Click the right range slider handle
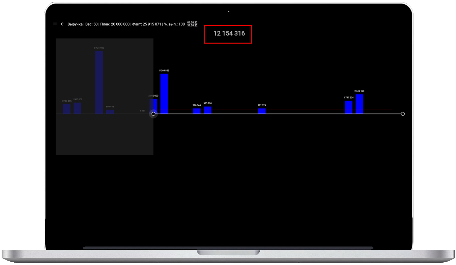This screenshot has height=265, width=456. (403, 114)
